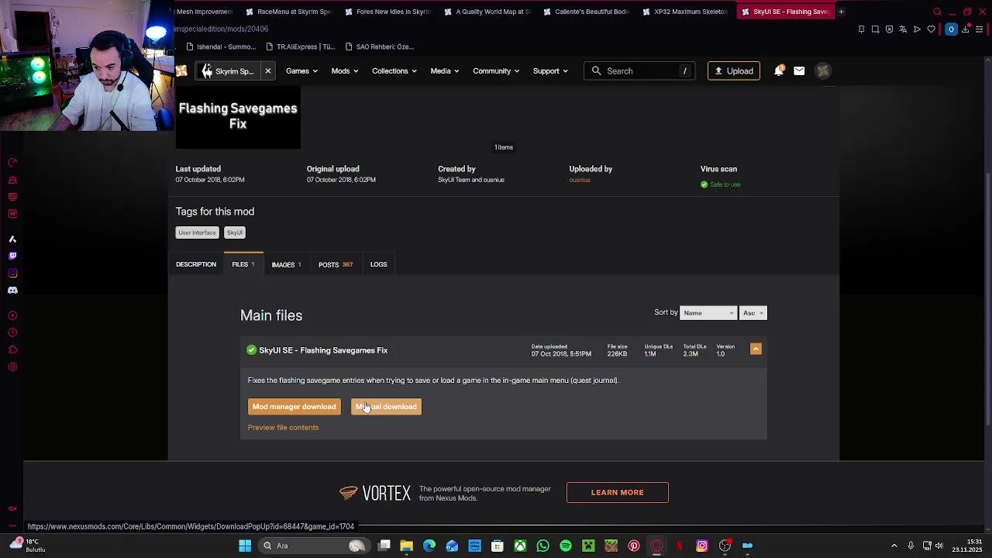
Task: Click the pin icon in address bar
Action: (861, 29)
